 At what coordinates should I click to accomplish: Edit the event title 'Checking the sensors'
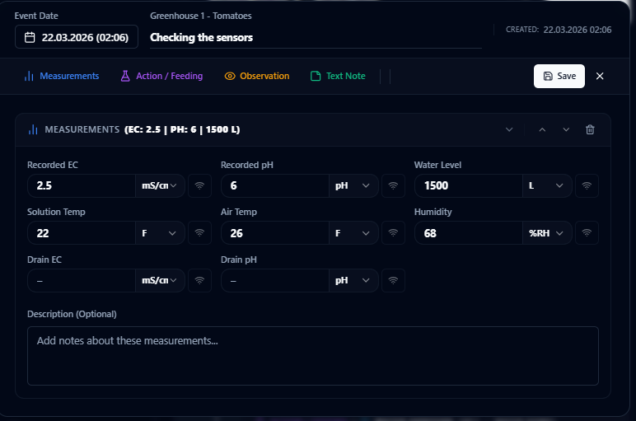[316, 37]
